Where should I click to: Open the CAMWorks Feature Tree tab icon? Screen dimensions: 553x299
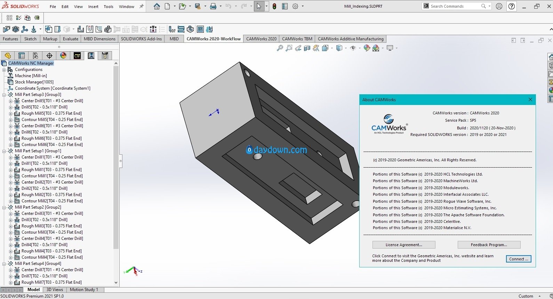(77, 56)
